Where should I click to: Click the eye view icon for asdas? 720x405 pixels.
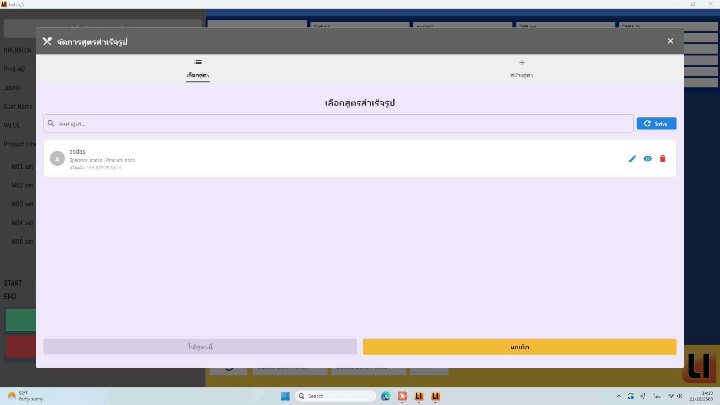(647, 159)
